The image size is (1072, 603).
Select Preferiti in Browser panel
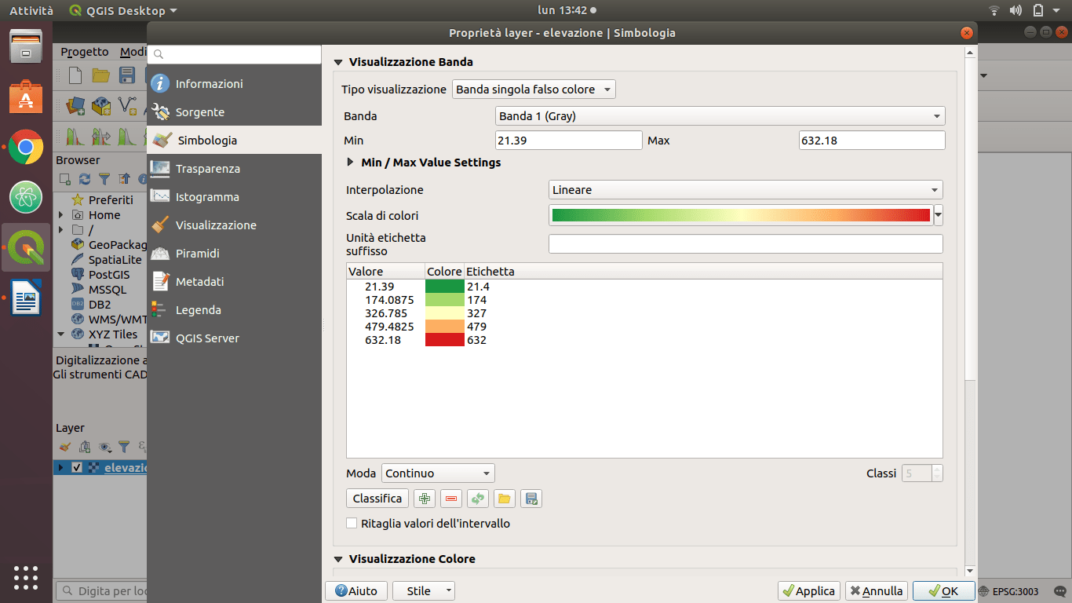[x=110, y=200]
